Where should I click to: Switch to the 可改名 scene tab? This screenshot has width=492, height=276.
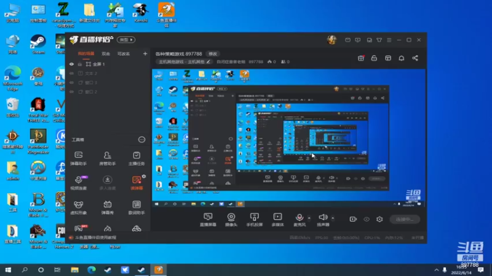click(x=124, y=54)
